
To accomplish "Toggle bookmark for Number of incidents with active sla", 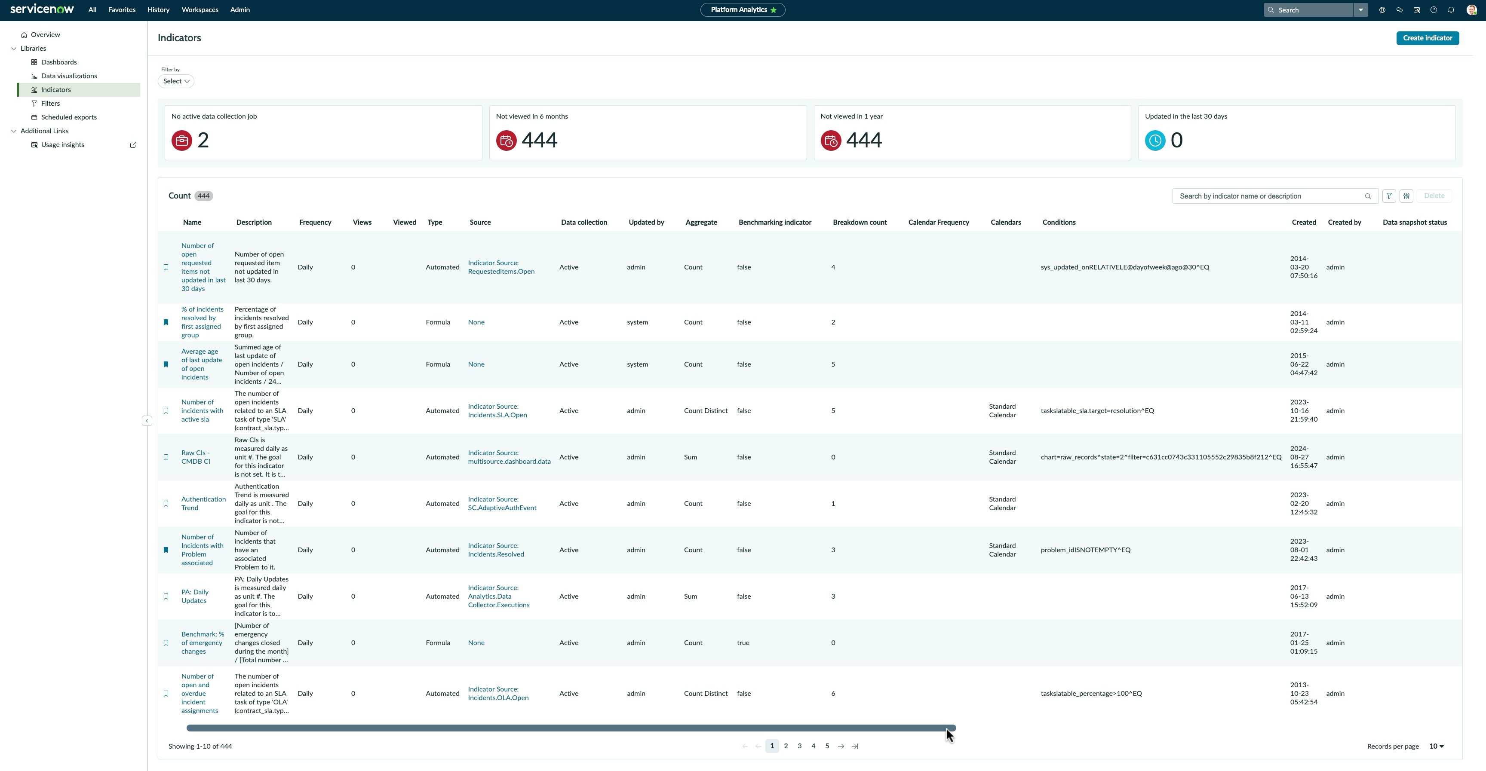I will tap(166, 411).
